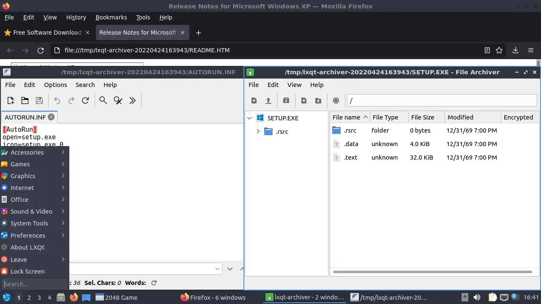This screenshot has width=541, height=304.
Task: Bookmark this page with star icon
Action: (x=499, y=50)
